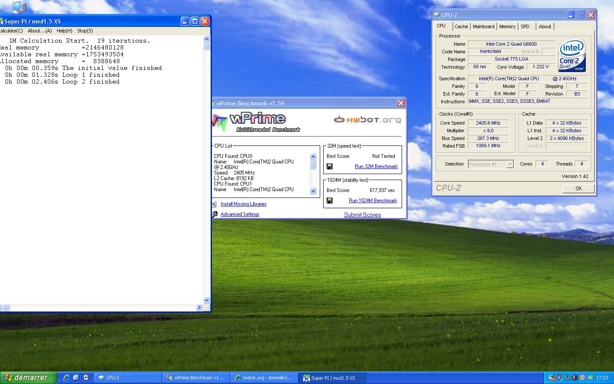Viewport: 614px width, 384px height.
Task: Switch to the SPD tab in CPU-Z
Action: tap(525, 26)
